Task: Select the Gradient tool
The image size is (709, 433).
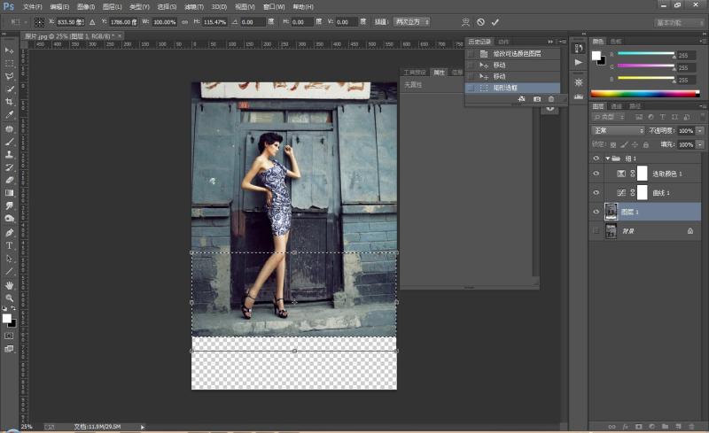Action: tap(9, 193)
